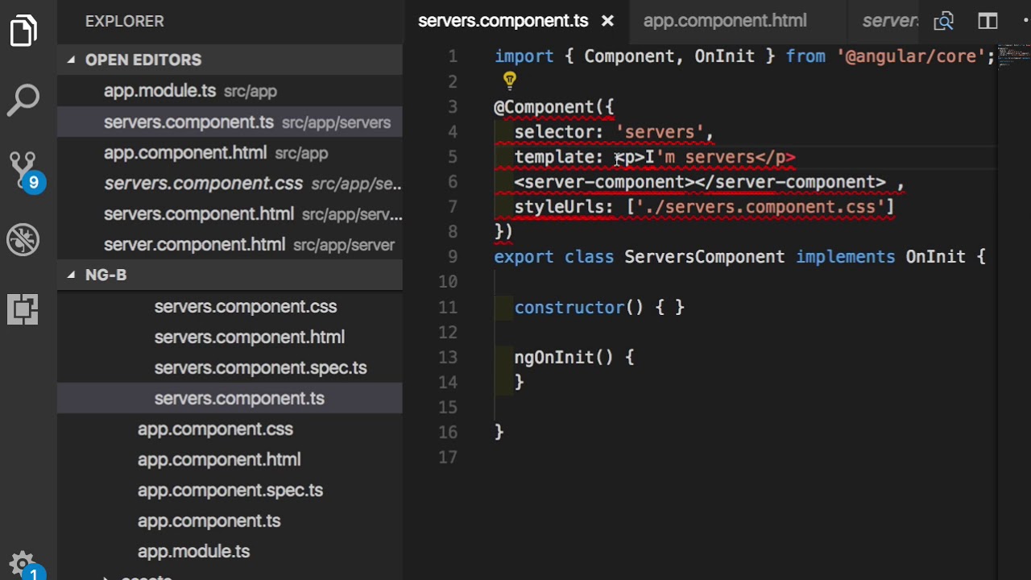1031x580 pixels.
Task: Select servers.component.ts in Open Editors
Action: point(230,122)
